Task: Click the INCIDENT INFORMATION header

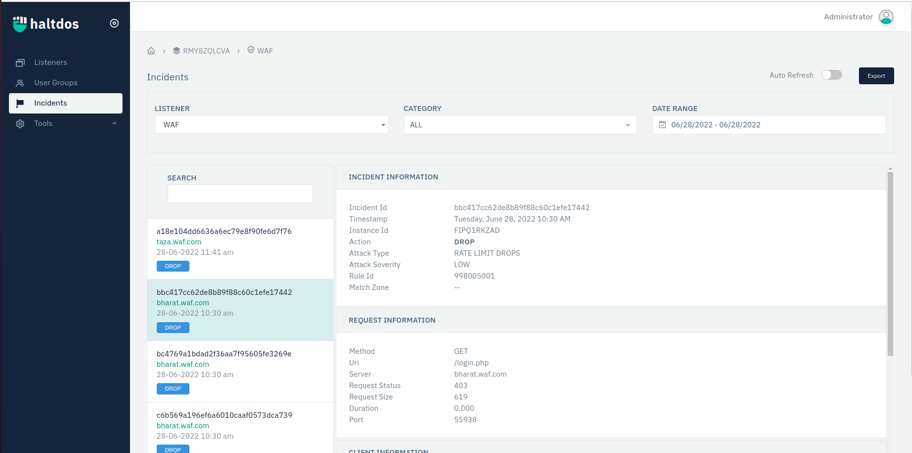Action: (x=393, y=177)
